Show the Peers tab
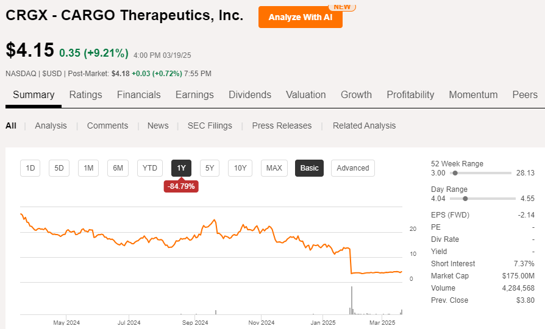 [x=525, y=94]
